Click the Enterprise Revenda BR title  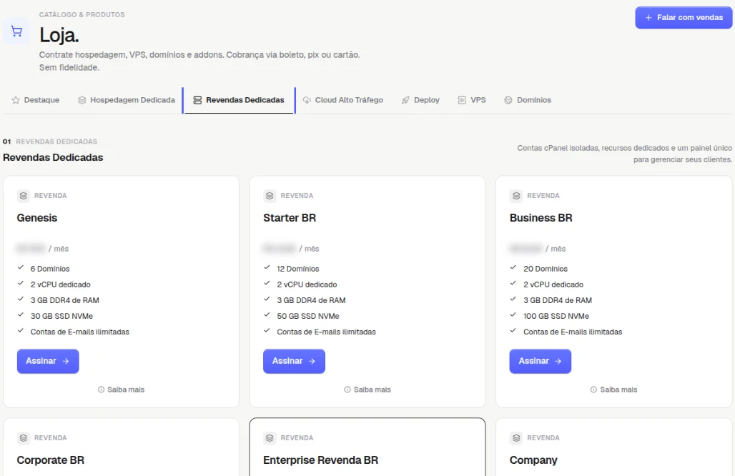320,460
